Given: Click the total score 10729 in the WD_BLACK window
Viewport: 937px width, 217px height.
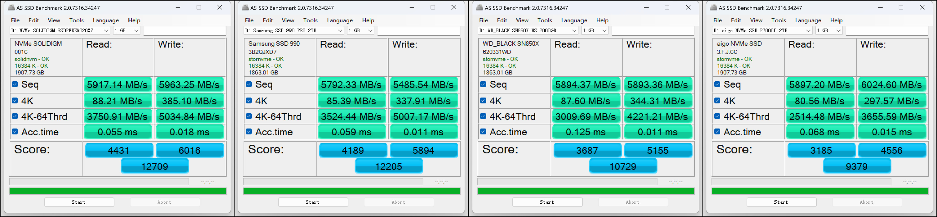Looking at the screenshot, I should click(x=623, y=166).
